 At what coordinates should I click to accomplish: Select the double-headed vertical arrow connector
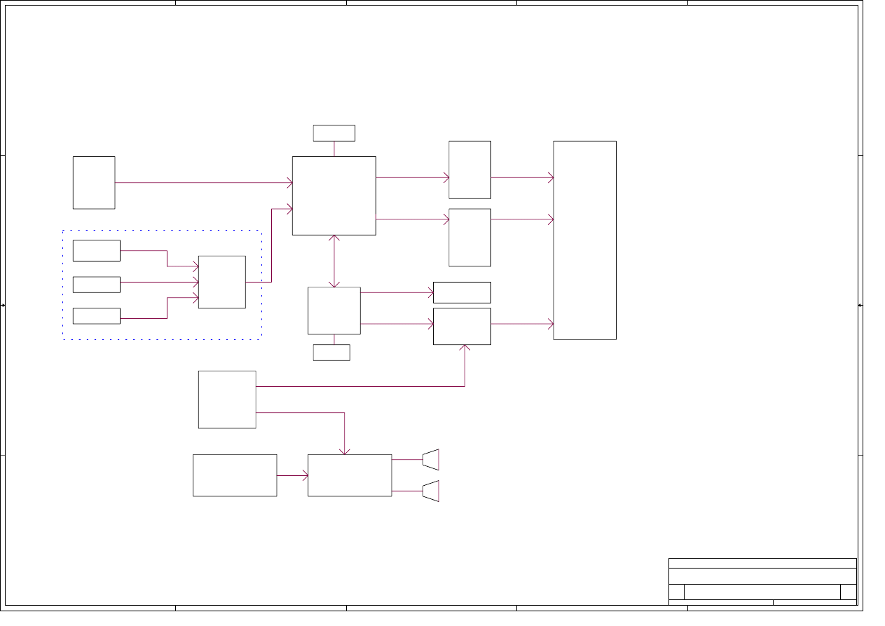pyautogui.click(x=334, y=261)
